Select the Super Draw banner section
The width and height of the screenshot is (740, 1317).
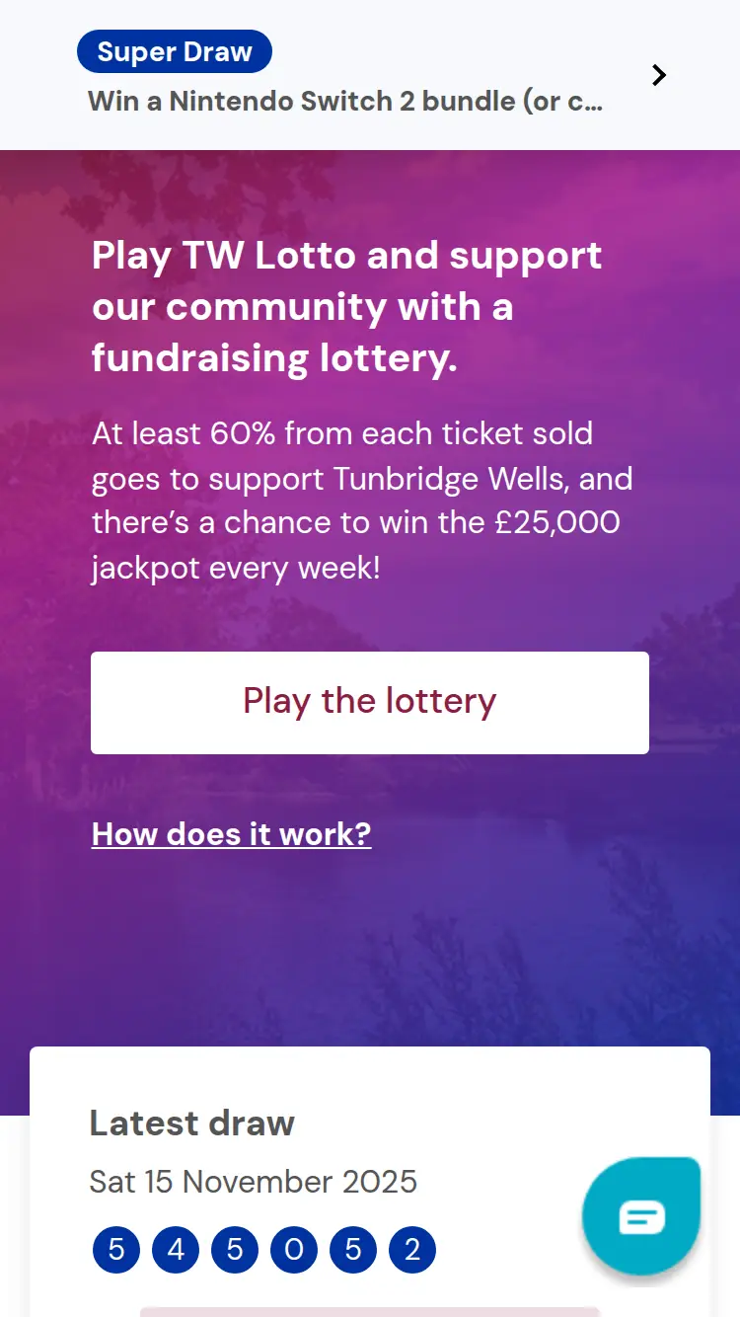point(370,74)
